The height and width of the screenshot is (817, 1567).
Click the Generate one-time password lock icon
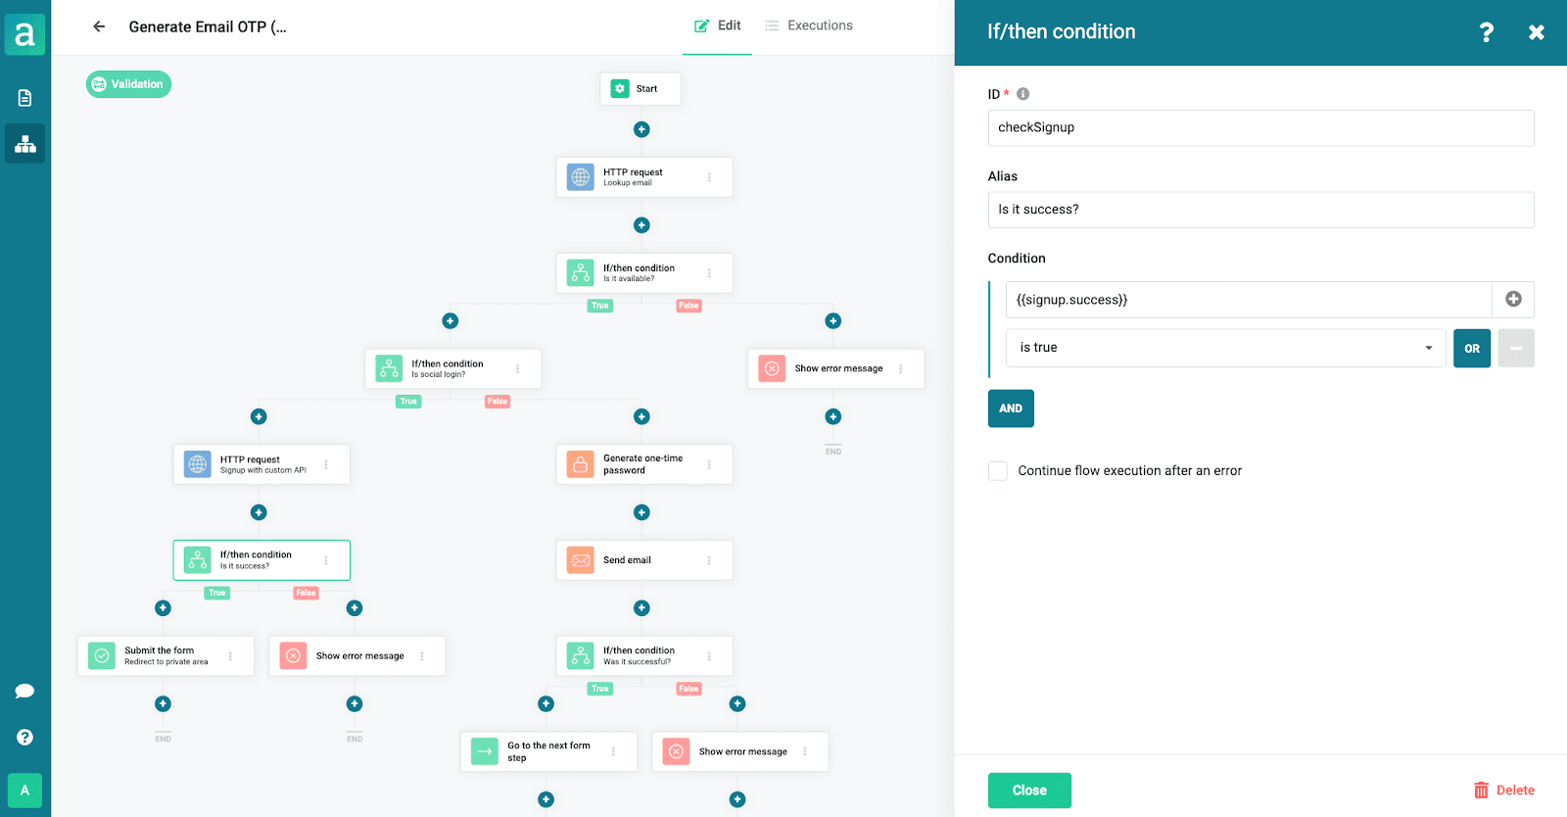coord(581,464)
